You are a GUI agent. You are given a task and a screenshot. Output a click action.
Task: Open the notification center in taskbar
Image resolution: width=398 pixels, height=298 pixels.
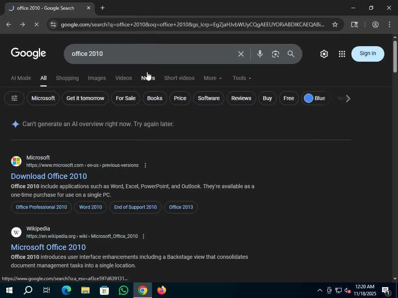[386, 290]
